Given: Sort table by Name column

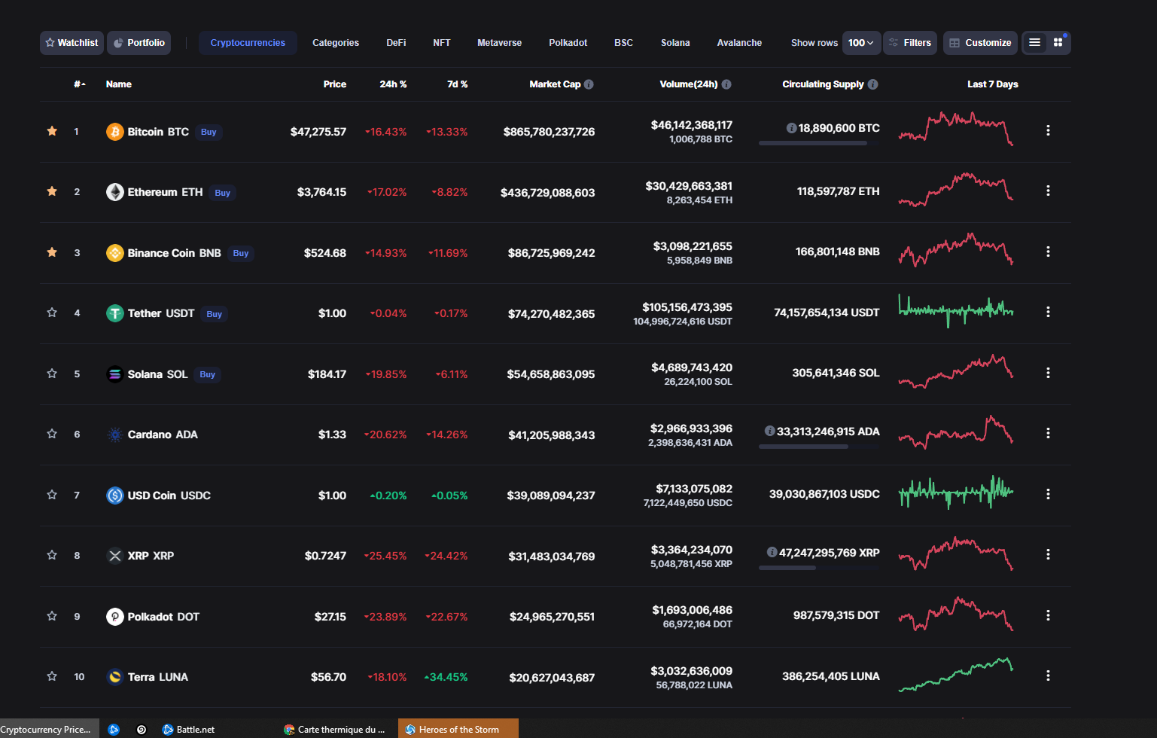Looking at the screenshot, I should point(119,84).
